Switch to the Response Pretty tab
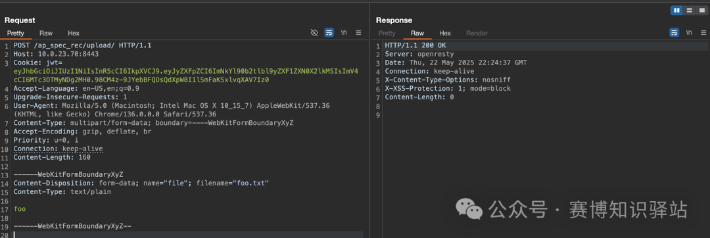Screen dimensions: 710x238 (387, 33)
